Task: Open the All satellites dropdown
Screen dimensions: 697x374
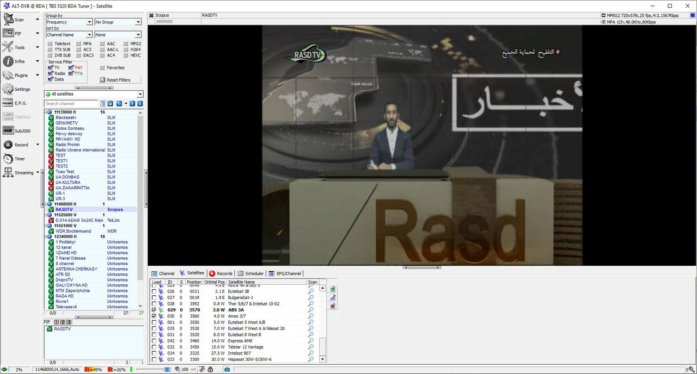Action: click(x=94, y=94)
